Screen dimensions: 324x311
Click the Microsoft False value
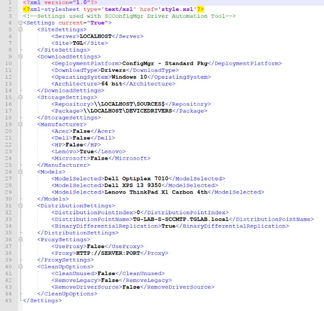point(99,159)
